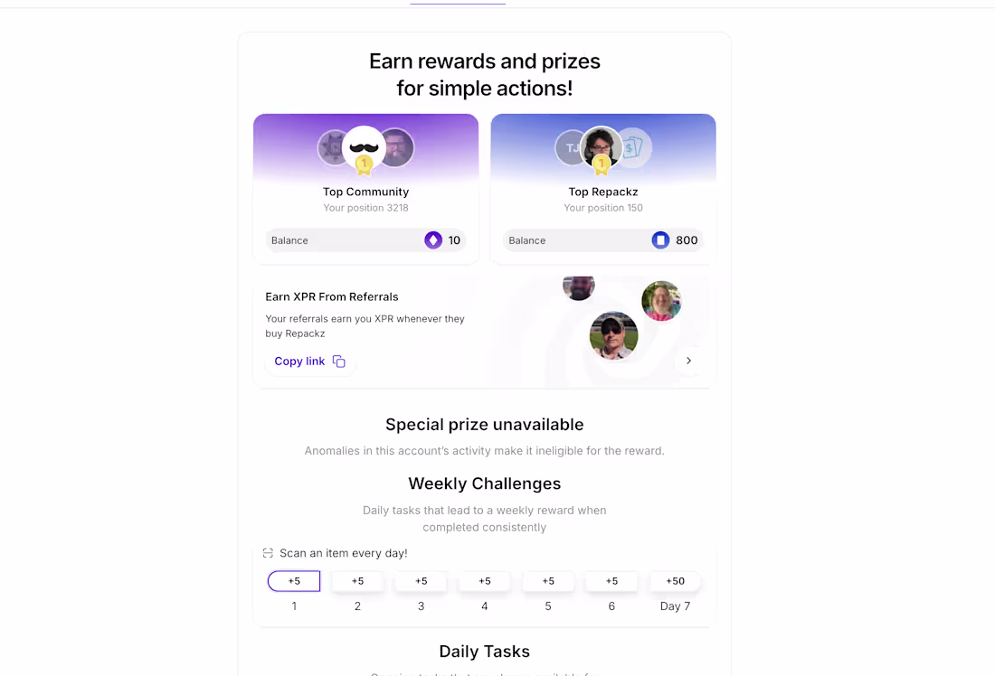Click the sunglasses avatar in the referrals image
The height and width of the screenshot is (676, 995).
[614, 335]
